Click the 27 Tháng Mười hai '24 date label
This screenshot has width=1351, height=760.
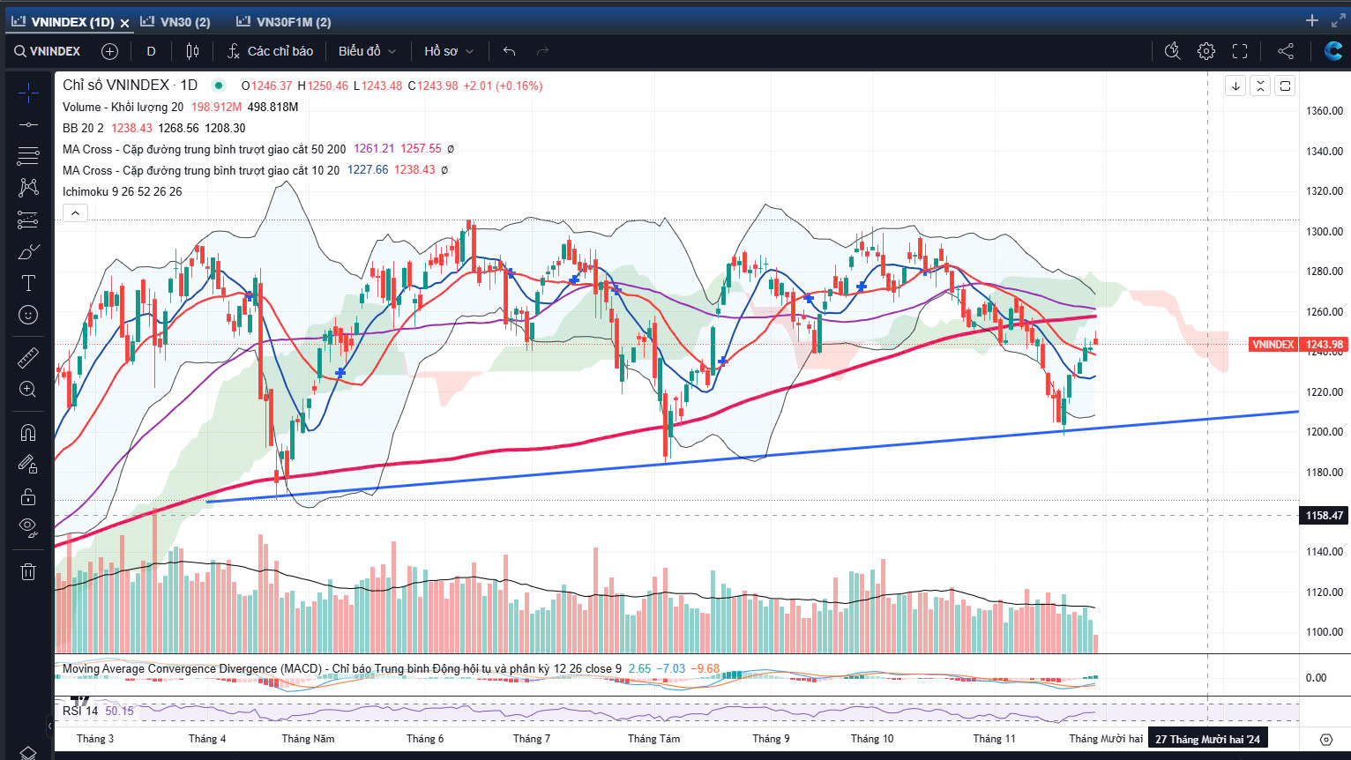click(x=1207, y=739)
